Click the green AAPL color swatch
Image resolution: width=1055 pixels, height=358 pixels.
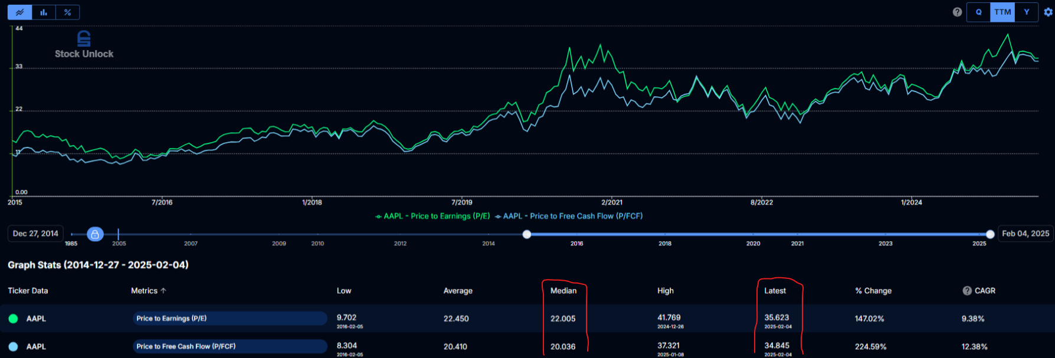pos(13,318)
